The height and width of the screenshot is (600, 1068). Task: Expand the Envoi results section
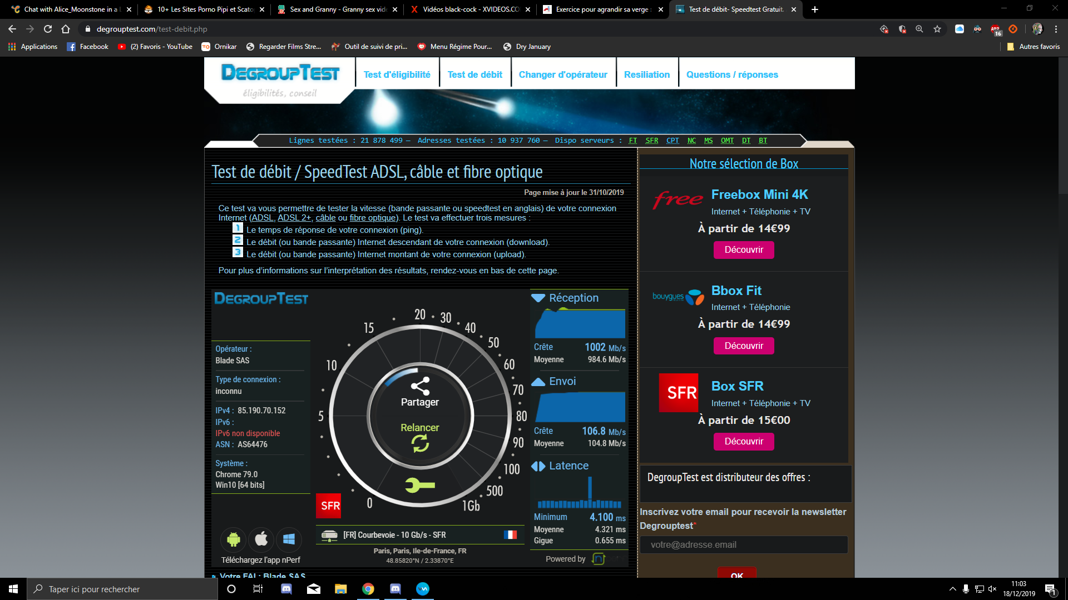click(562, 381)
